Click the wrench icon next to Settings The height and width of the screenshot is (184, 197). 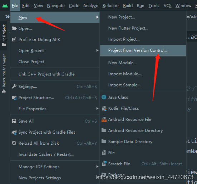pos(14,86)
